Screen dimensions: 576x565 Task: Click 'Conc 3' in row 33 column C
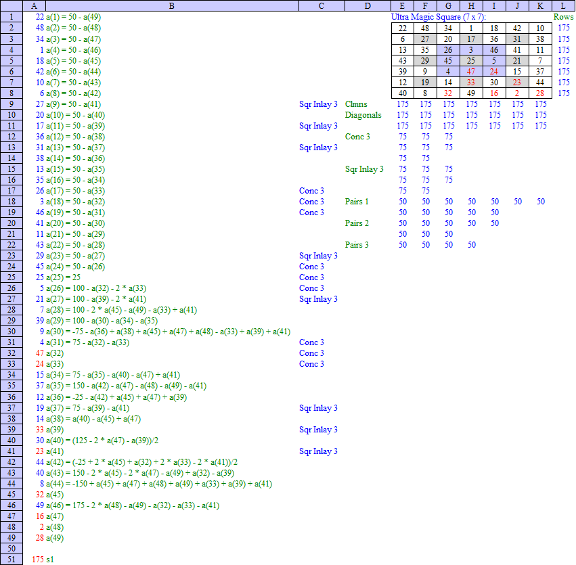pyautogui.click(x=311, y=364)
